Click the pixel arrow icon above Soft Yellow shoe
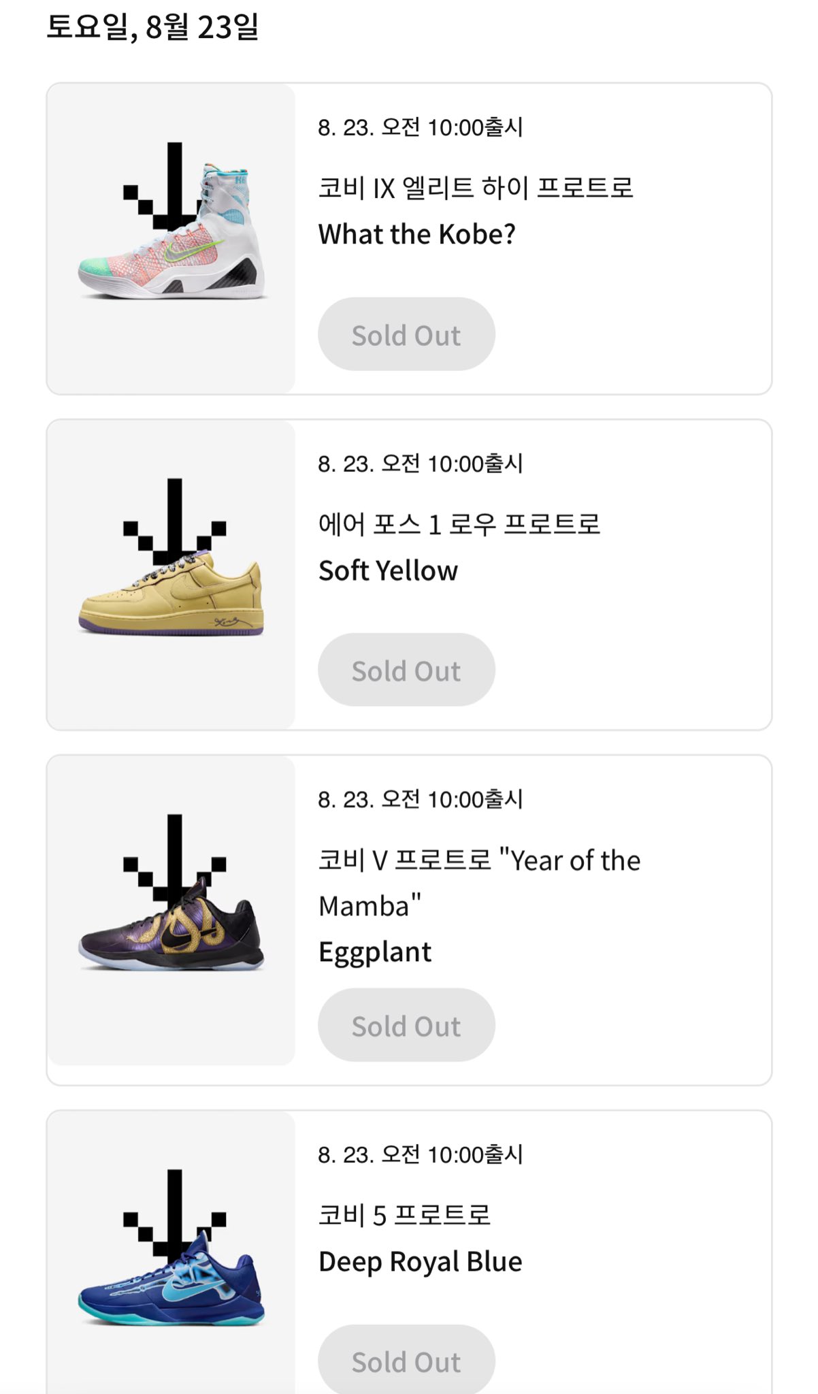The image size is (818, 1394). (x=174, y=521)
